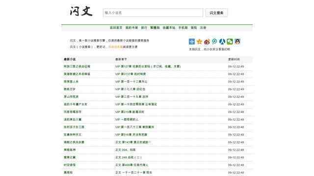Screen dimensions: 314x176
Task: Share via the blue Renren icon
Action: (x=222, y=42)
